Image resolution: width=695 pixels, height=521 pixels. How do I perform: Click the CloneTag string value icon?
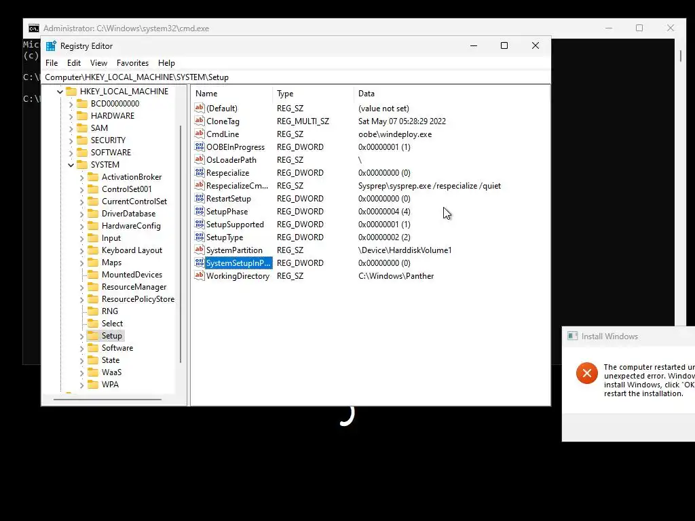[x=200, y=121]
